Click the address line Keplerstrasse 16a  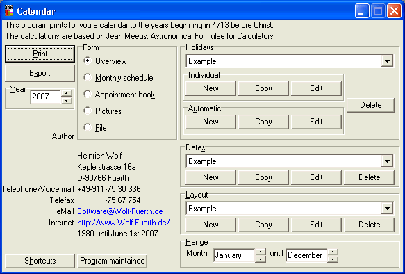pyautogui.click(x=106, y=167)
